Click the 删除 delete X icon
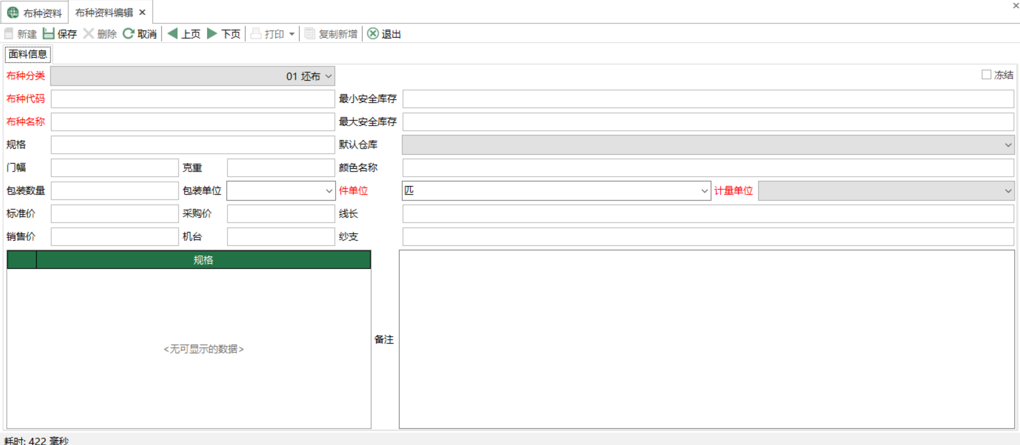The height and width of the screenshot is (445, 1020). point(88,34)
